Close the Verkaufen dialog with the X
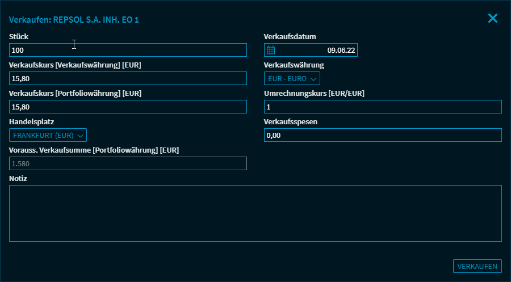Viewport: 511px width, 282px height. 492,18
